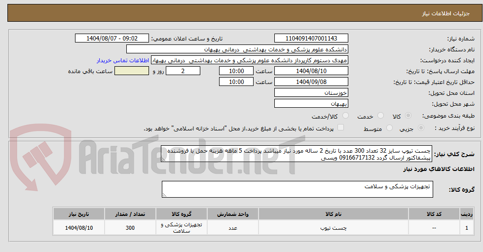This screenshot has height=252, width=483.
Task: Select the جزیی purchase type radio
Action: [421, 128]
